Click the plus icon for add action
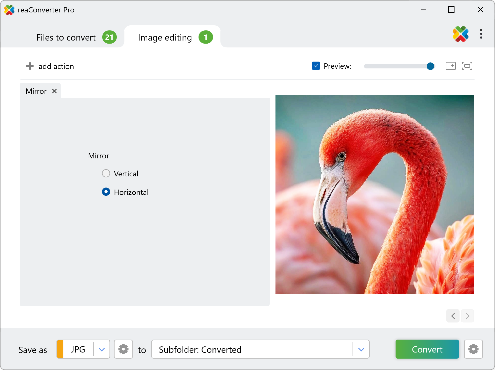The image size is (495, 370). (30, 66)
